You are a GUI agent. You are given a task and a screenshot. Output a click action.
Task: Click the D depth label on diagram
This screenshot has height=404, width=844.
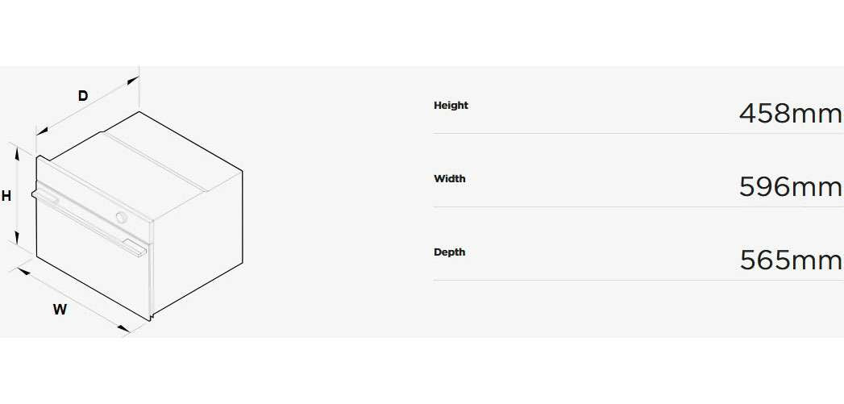[83, 96]
